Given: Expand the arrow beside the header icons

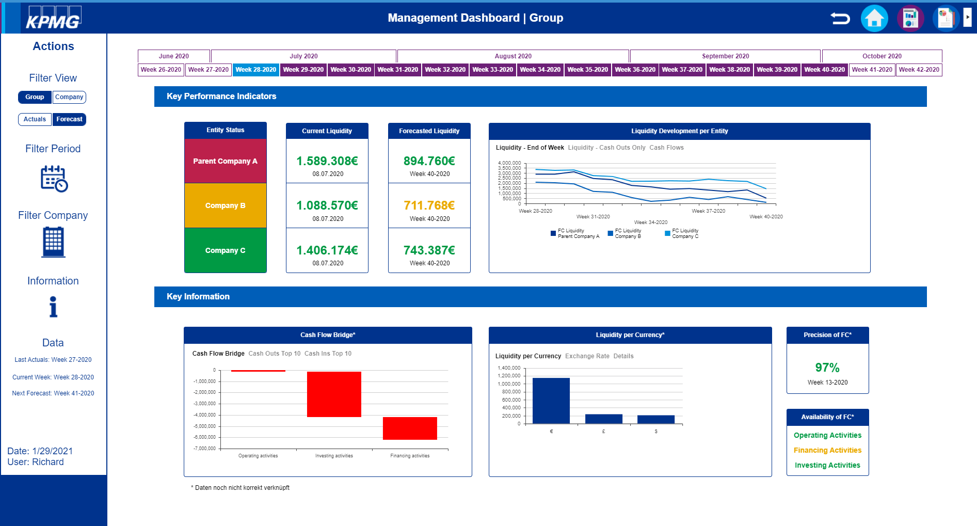Looking at the screenshot, I should 968,17.
